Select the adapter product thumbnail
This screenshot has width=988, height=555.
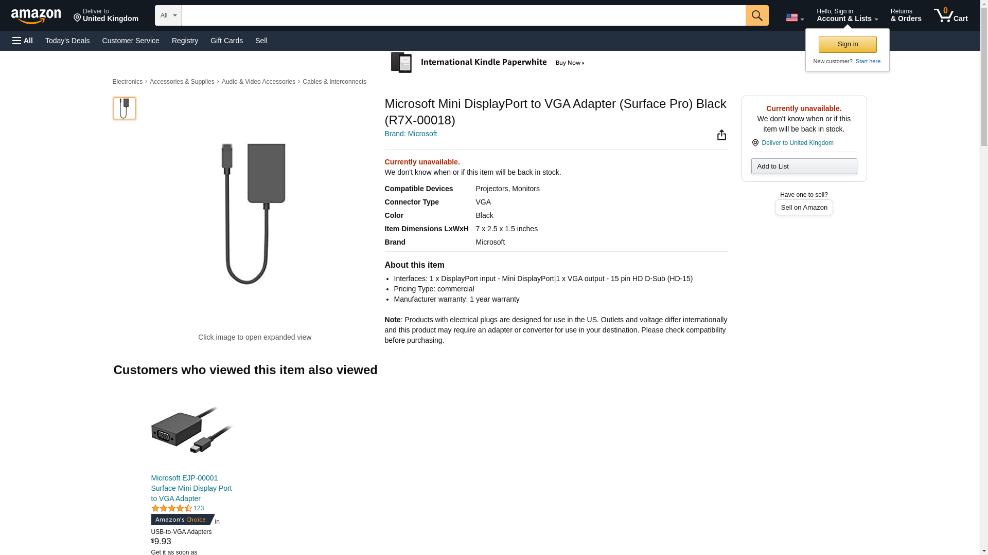coord(124,108)
